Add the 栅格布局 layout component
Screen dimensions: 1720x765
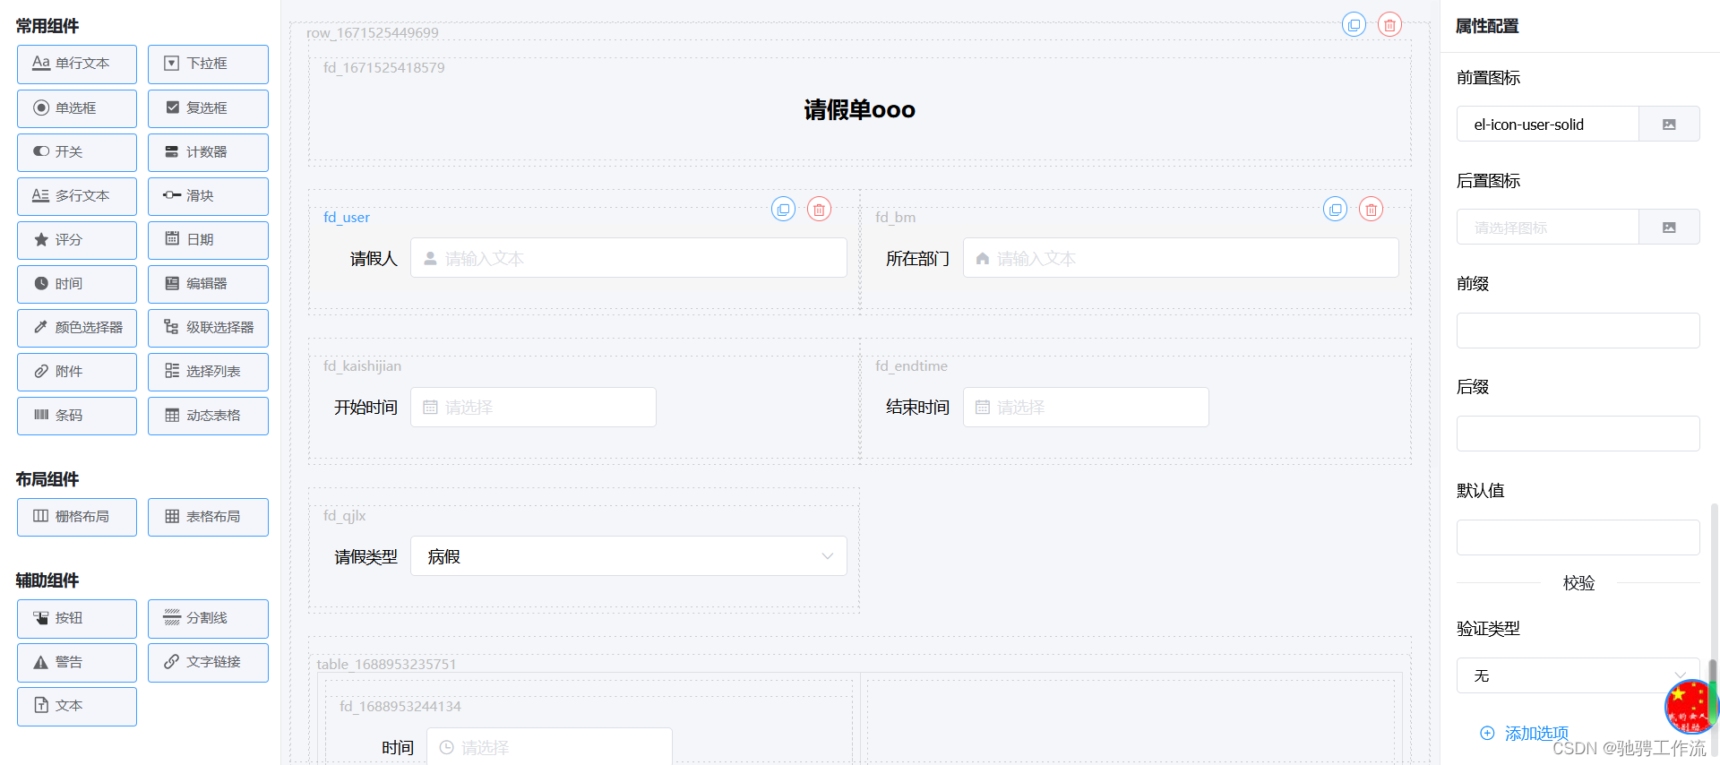(77, 517)
